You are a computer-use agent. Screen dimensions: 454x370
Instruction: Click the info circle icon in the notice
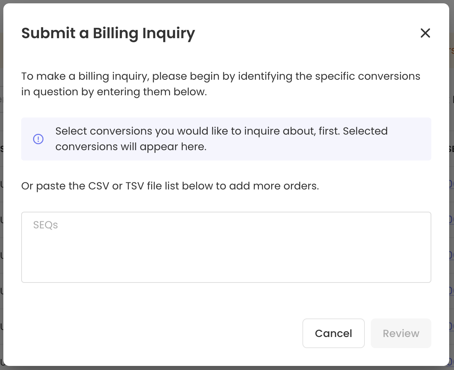click(38, 139)
